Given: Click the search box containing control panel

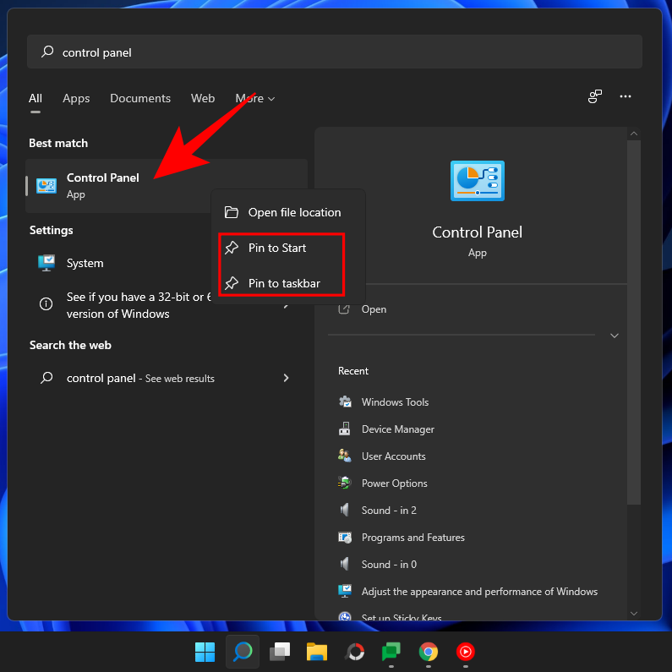Looking at the screenshot, I should (x=334, y=52).
